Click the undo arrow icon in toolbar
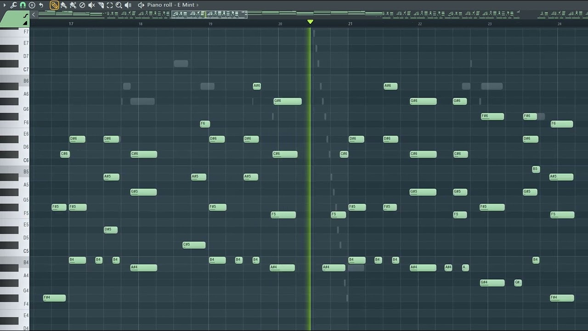Viewport: 588px width, 331px height. click(x=41, y=5)
